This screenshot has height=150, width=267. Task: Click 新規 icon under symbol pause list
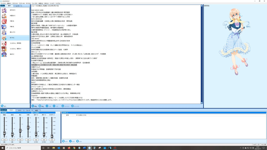click(63, 141)
